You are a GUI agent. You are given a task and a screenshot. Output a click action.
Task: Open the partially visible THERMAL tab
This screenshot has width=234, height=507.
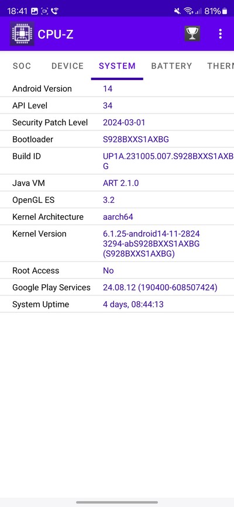coord(221,66)
